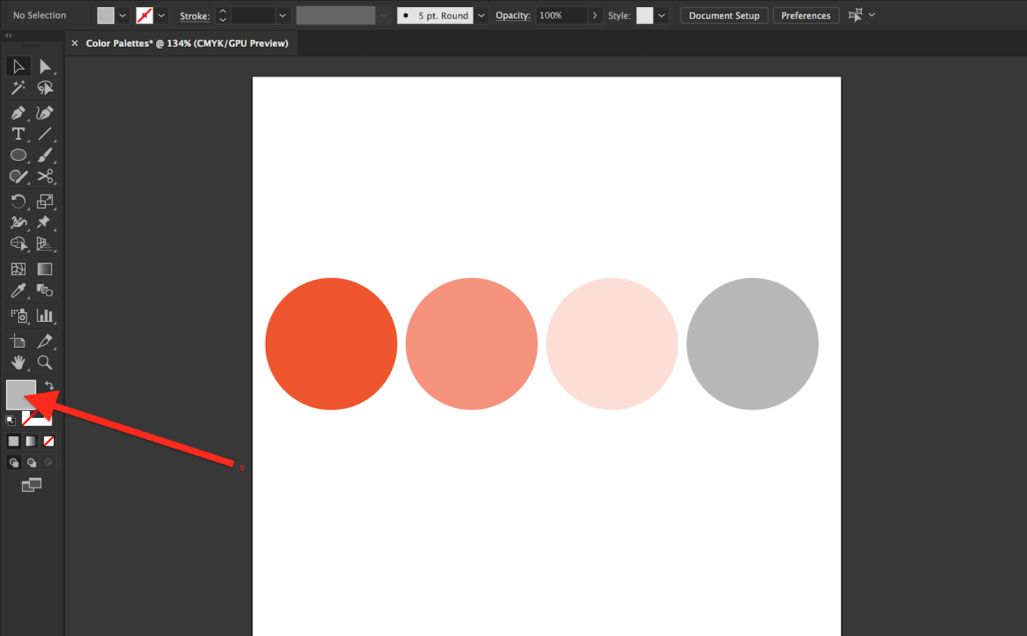Grab the Eyedropper tool
This screenshot has height=636, width=1027.
pos(18,291)
